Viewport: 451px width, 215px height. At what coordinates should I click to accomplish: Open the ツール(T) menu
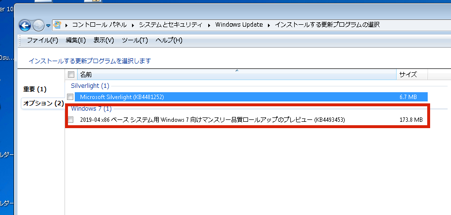pos(134,40)
